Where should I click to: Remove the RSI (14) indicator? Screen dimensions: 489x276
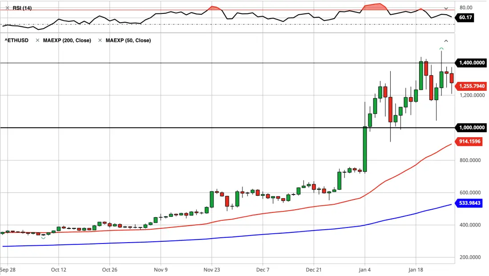(x=8, y=8)
